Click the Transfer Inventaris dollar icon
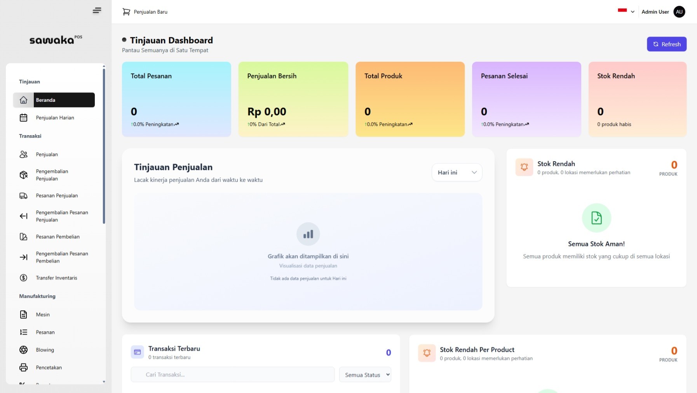This screenshot has width=697, height=393. tap(24, 278)
